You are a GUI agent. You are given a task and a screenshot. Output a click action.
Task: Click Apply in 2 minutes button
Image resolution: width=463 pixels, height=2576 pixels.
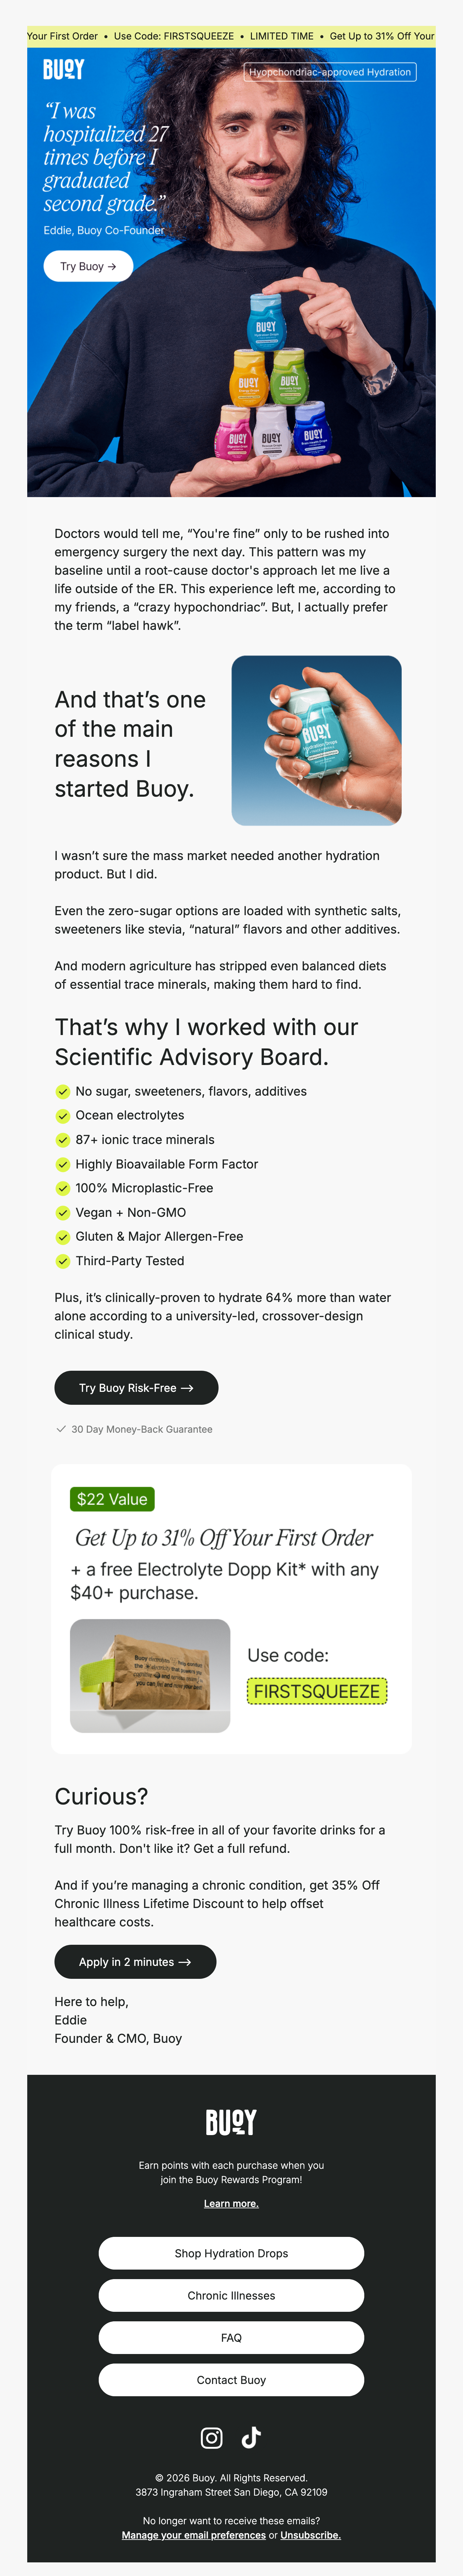(x=135, y=1962)
